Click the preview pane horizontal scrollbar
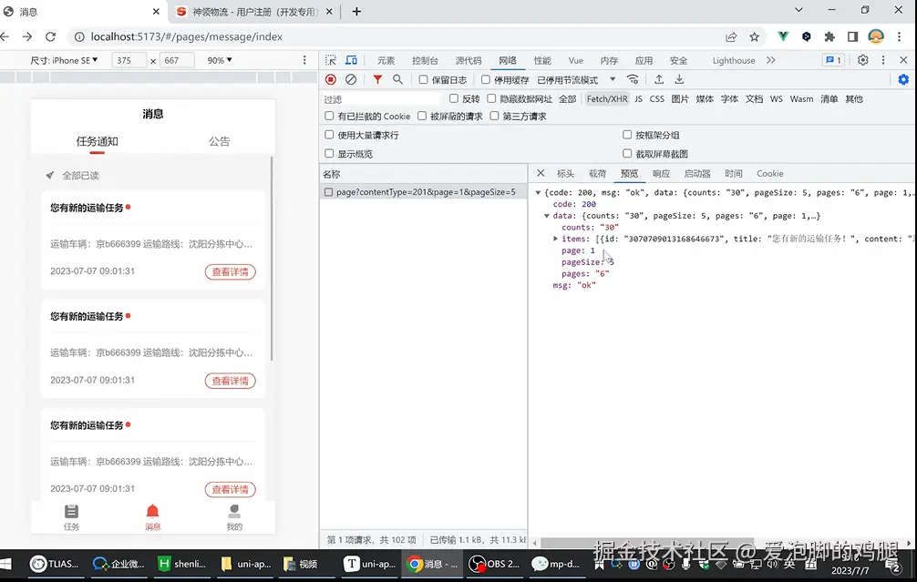Screen dimensions: 917x582 tap(646, 543)
